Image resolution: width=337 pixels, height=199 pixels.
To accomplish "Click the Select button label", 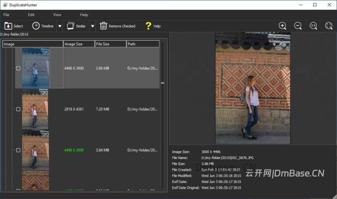I will pos(18,26).
